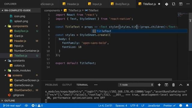Click the feedback smiley in status bar
The image size is (192, 108).
[x=181, y=106]
